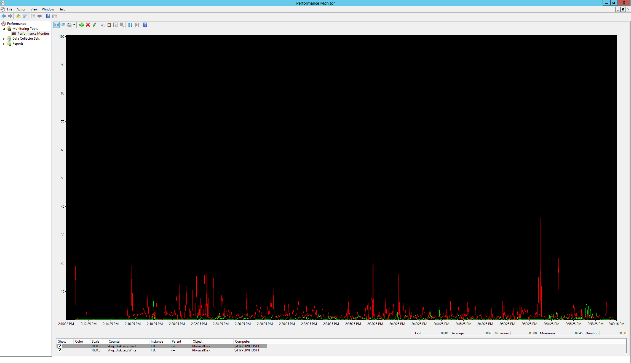Click the Performance Monitor title bar app icon
This screenshot has height=363, width=631.
(3, 3)
